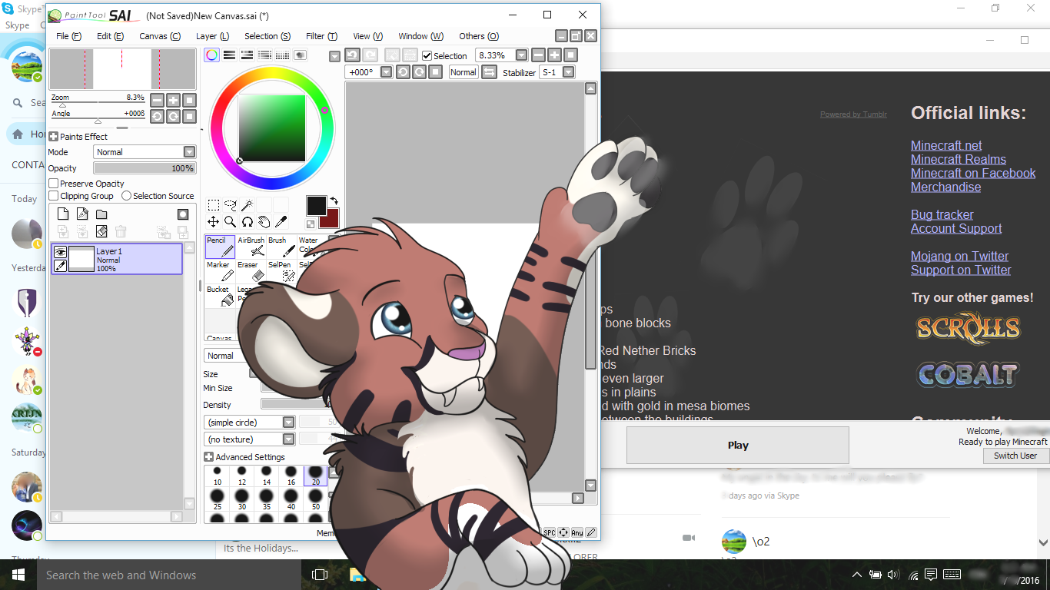The image size is (1050, 590).
Task: Click the black foreground color swatch
Action: [x=316, y=206]
